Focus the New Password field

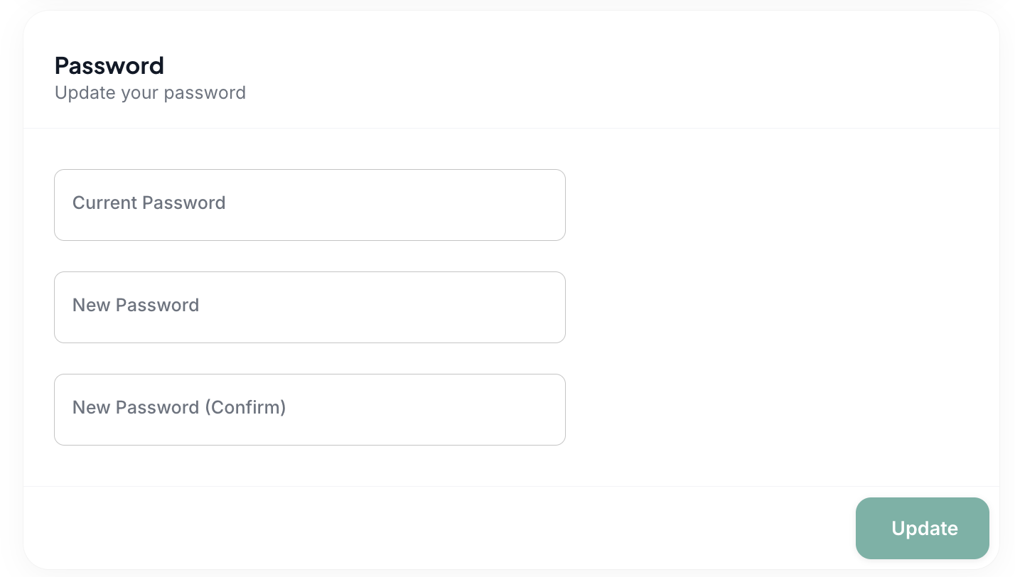(310, 307)
